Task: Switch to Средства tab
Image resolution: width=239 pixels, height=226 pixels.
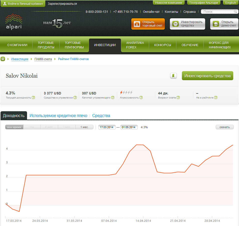Action: pos(101,116)
